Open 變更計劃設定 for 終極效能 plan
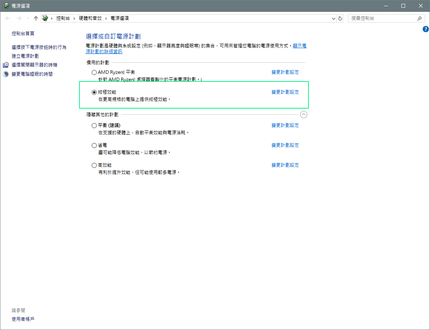Image resolution: width=430 pixels, height=330 pixels. pyautogui.click(x=285, y=92)
